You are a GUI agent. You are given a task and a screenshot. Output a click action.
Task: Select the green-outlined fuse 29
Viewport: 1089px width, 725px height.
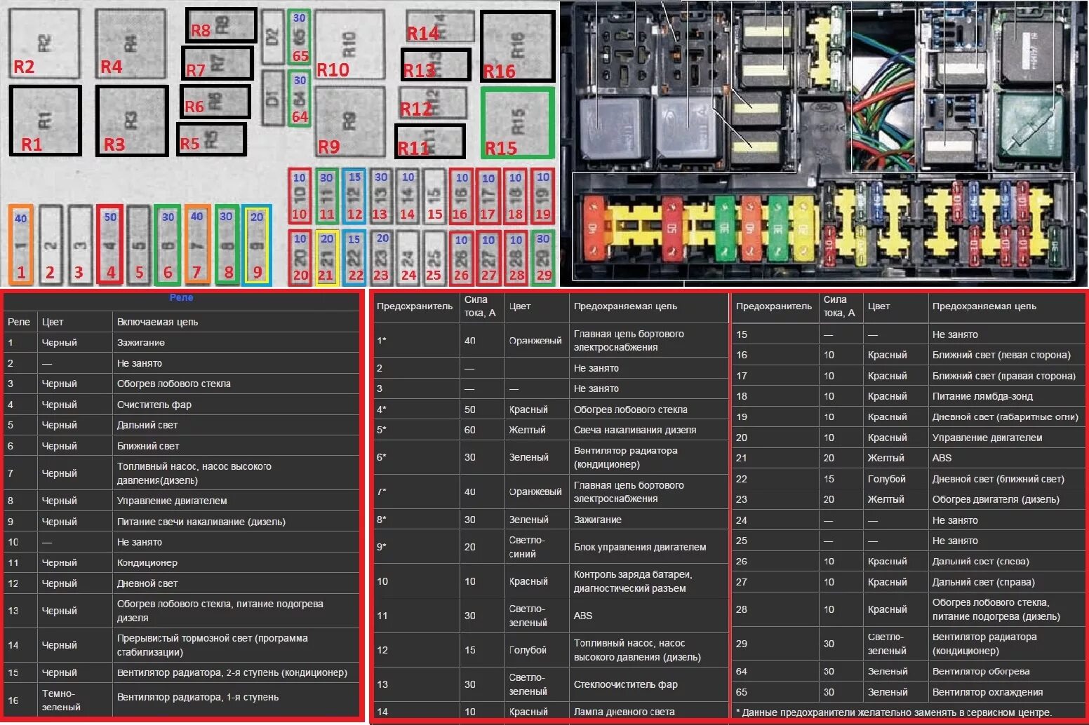coord(543,257)
